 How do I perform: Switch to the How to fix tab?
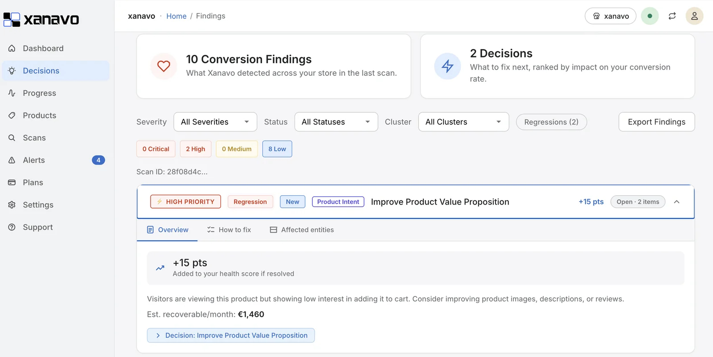229,230
